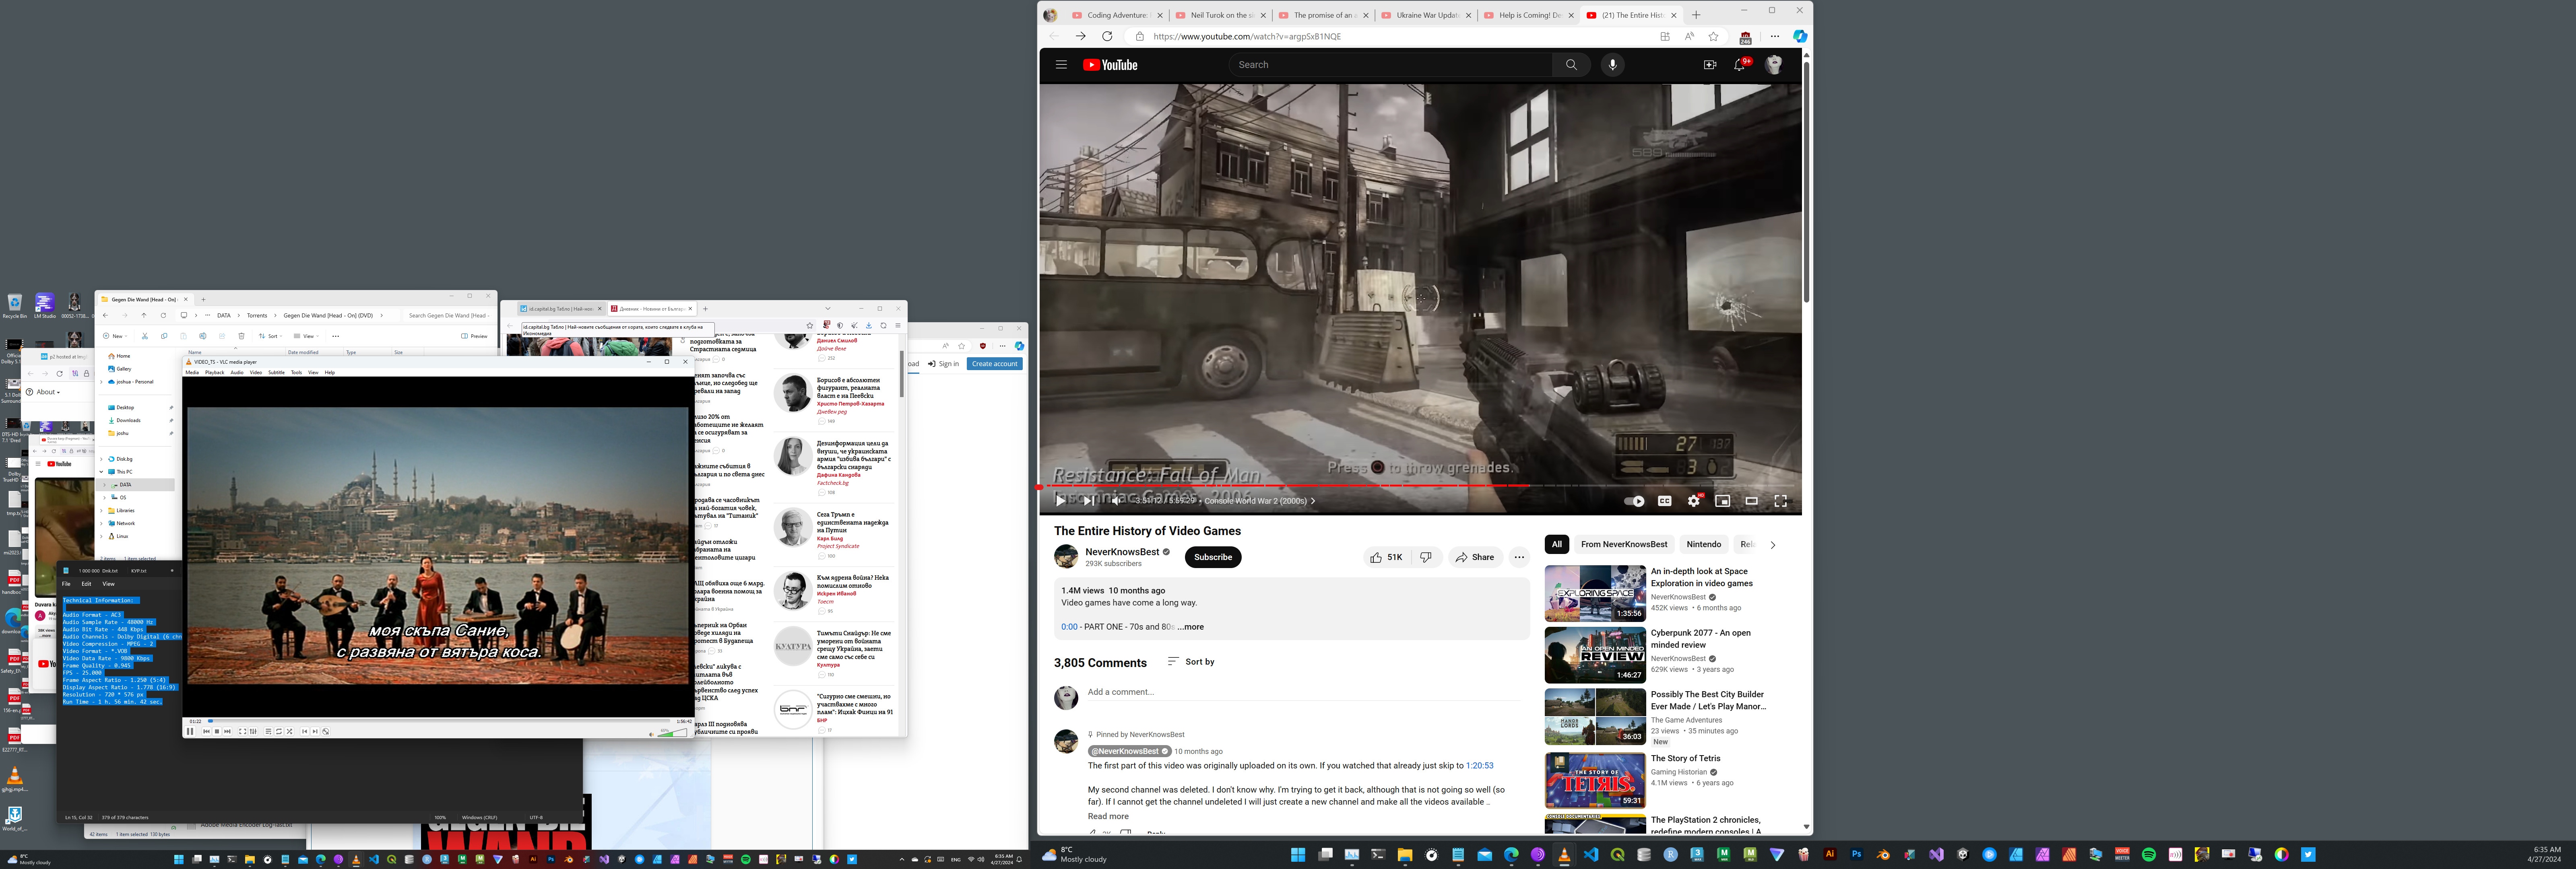Dislike the video with thumbs-down icon
The image size is (2576, 869).
[1426, 557]
